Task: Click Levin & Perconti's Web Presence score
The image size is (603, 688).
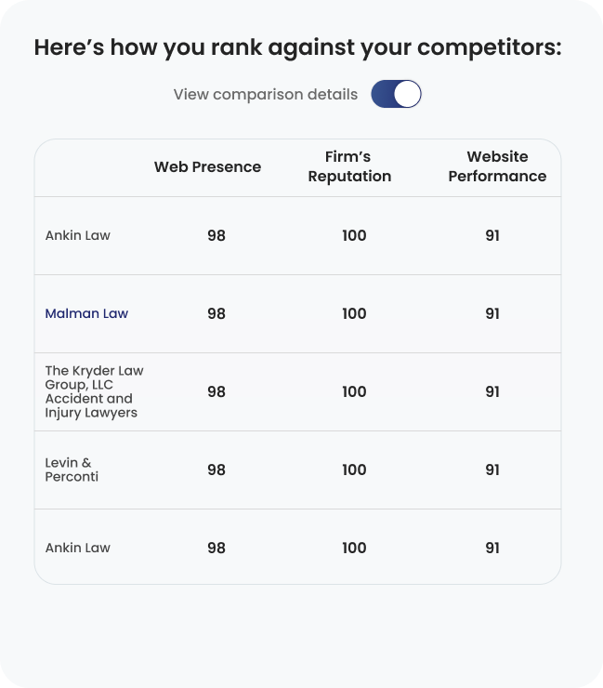Action: [216, 470]
